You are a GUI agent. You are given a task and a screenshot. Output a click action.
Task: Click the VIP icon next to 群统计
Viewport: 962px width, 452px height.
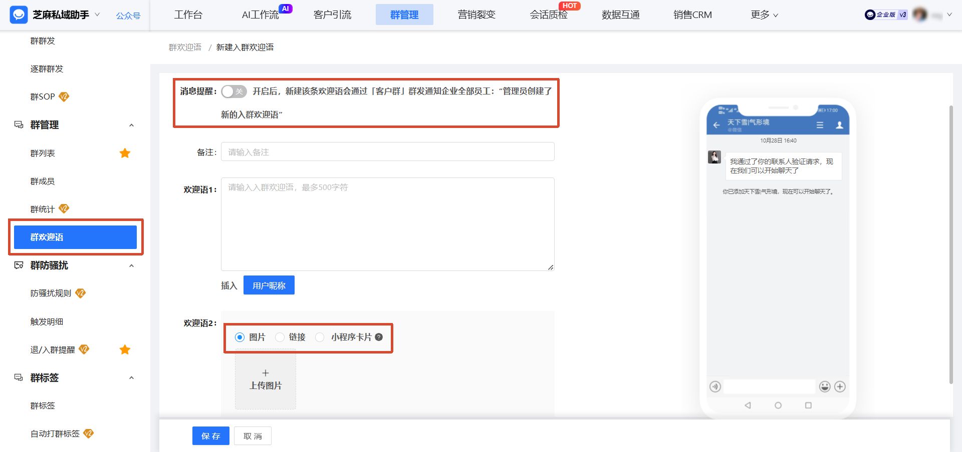click(64, 208)
